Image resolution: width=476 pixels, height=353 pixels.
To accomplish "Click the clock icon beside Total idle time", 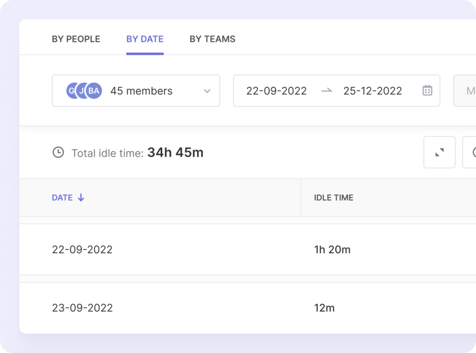I will pos(58,152).
